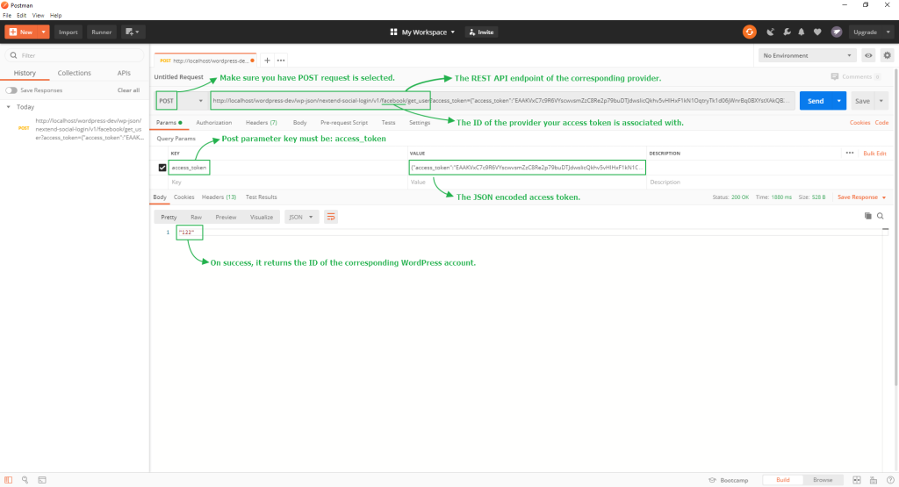Open manage environments gear icon
Viewport: 899px width, 487px height.
(887, 55)
